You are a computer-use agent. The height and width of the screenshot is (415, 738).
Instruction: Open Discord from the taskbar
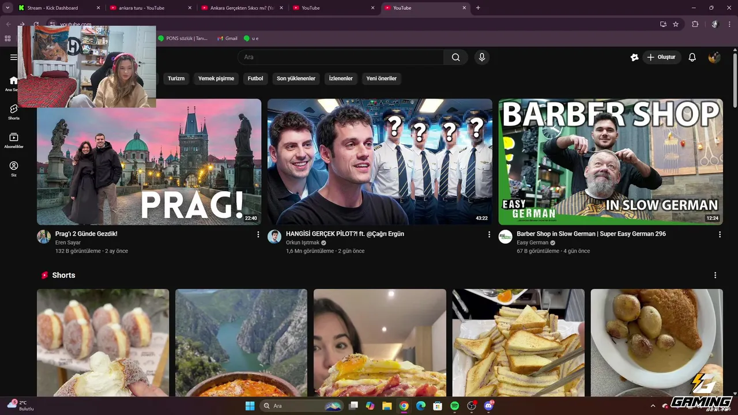pos(489,406)
